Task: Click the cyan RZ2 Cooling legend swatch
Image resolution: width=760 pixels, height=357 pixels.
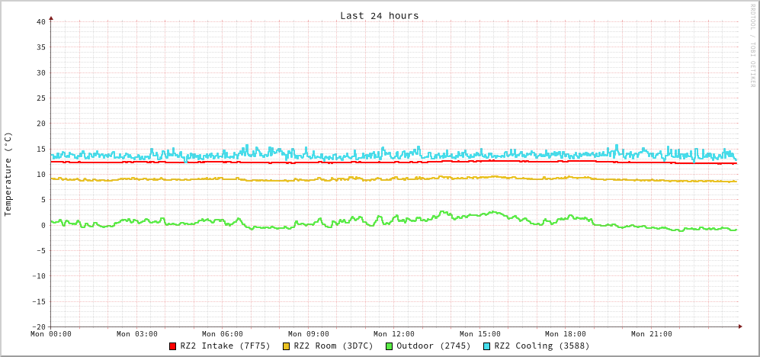Action: [x=486, y=346]
